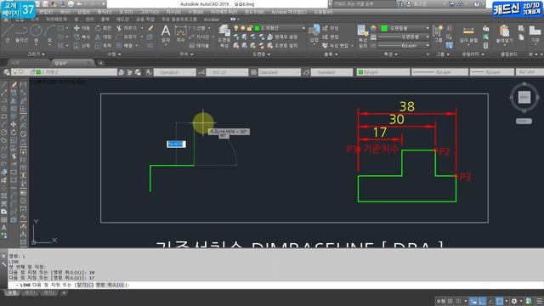Insert a Table (테이블) annotation
Viewport: 544px width, 306px height.
199,45
